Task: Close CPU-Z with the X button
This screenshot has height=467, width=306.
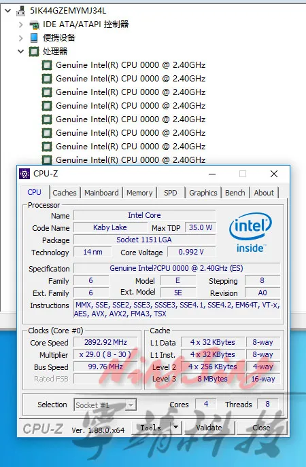Action: pyautogui.click(x=274, y=174)
